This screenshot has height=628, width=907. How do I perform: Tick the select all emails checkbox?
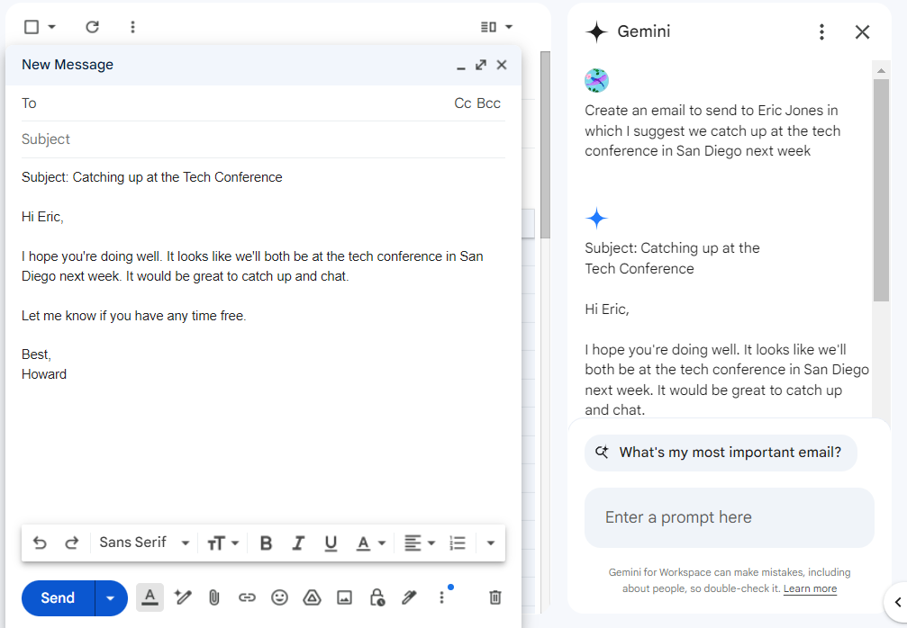(32, 27)
